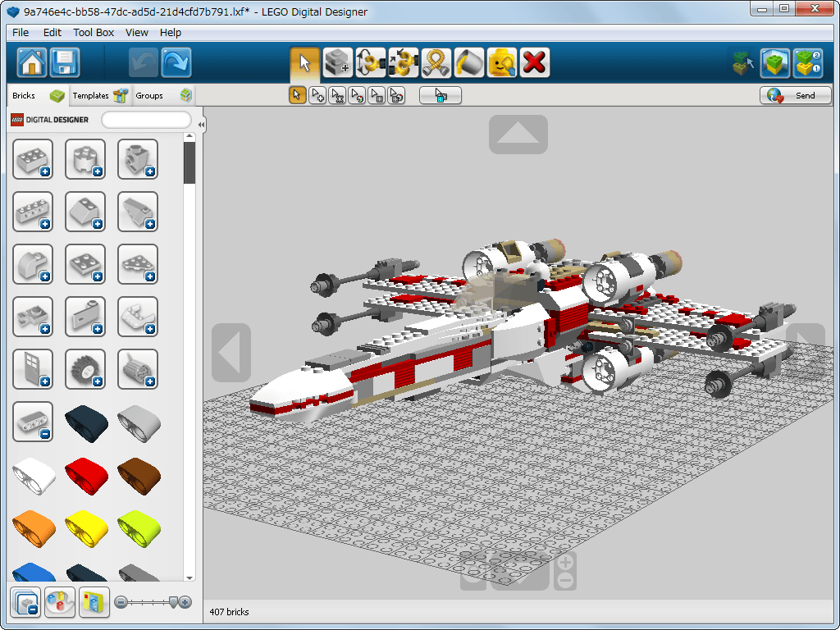This screenshot has height=630, width=840.
Task: Click the palette icon size slider handle
Action: [x=173, y=602]
